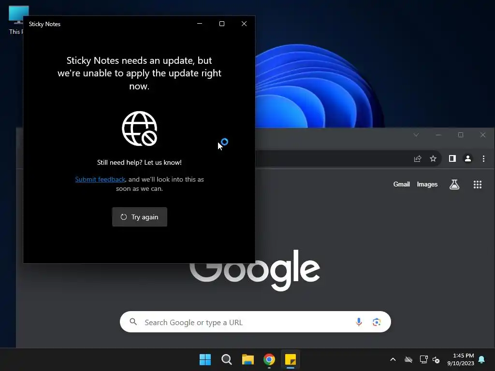Close the Sticky Notes window

(x=244, y=24)
